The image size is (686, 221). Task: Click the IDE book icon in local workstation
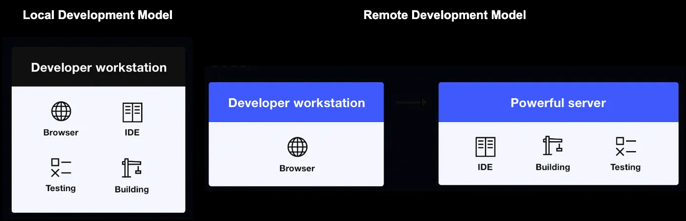132,112
